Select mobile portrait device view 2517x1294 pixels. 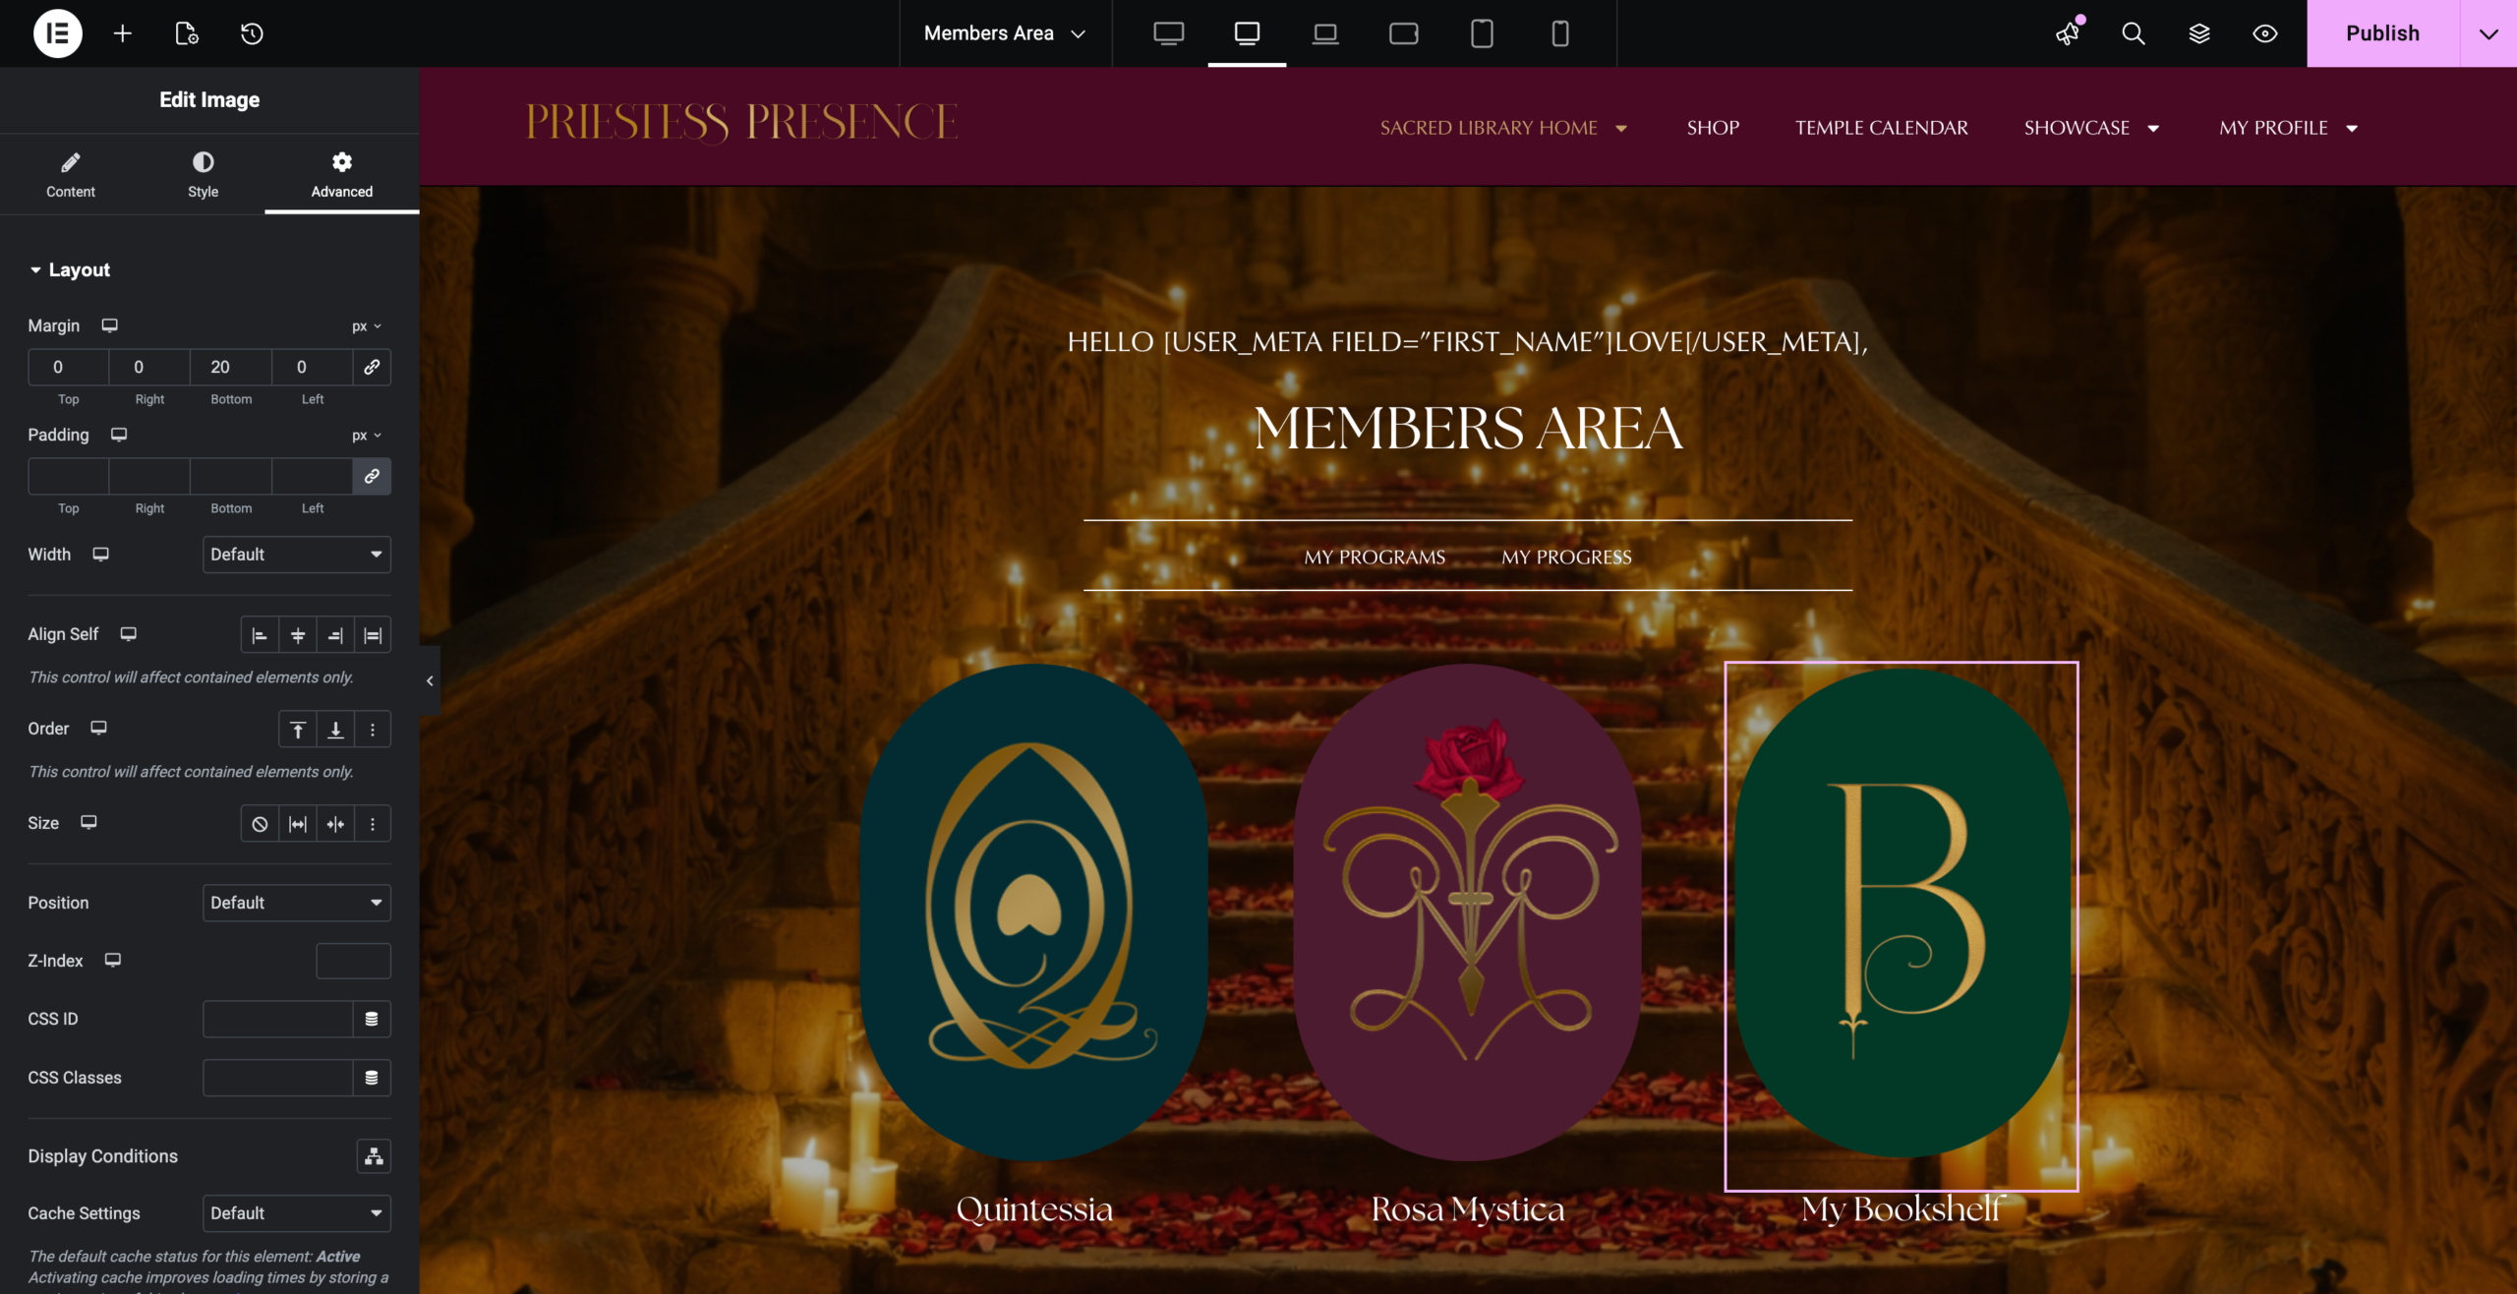1559,33
